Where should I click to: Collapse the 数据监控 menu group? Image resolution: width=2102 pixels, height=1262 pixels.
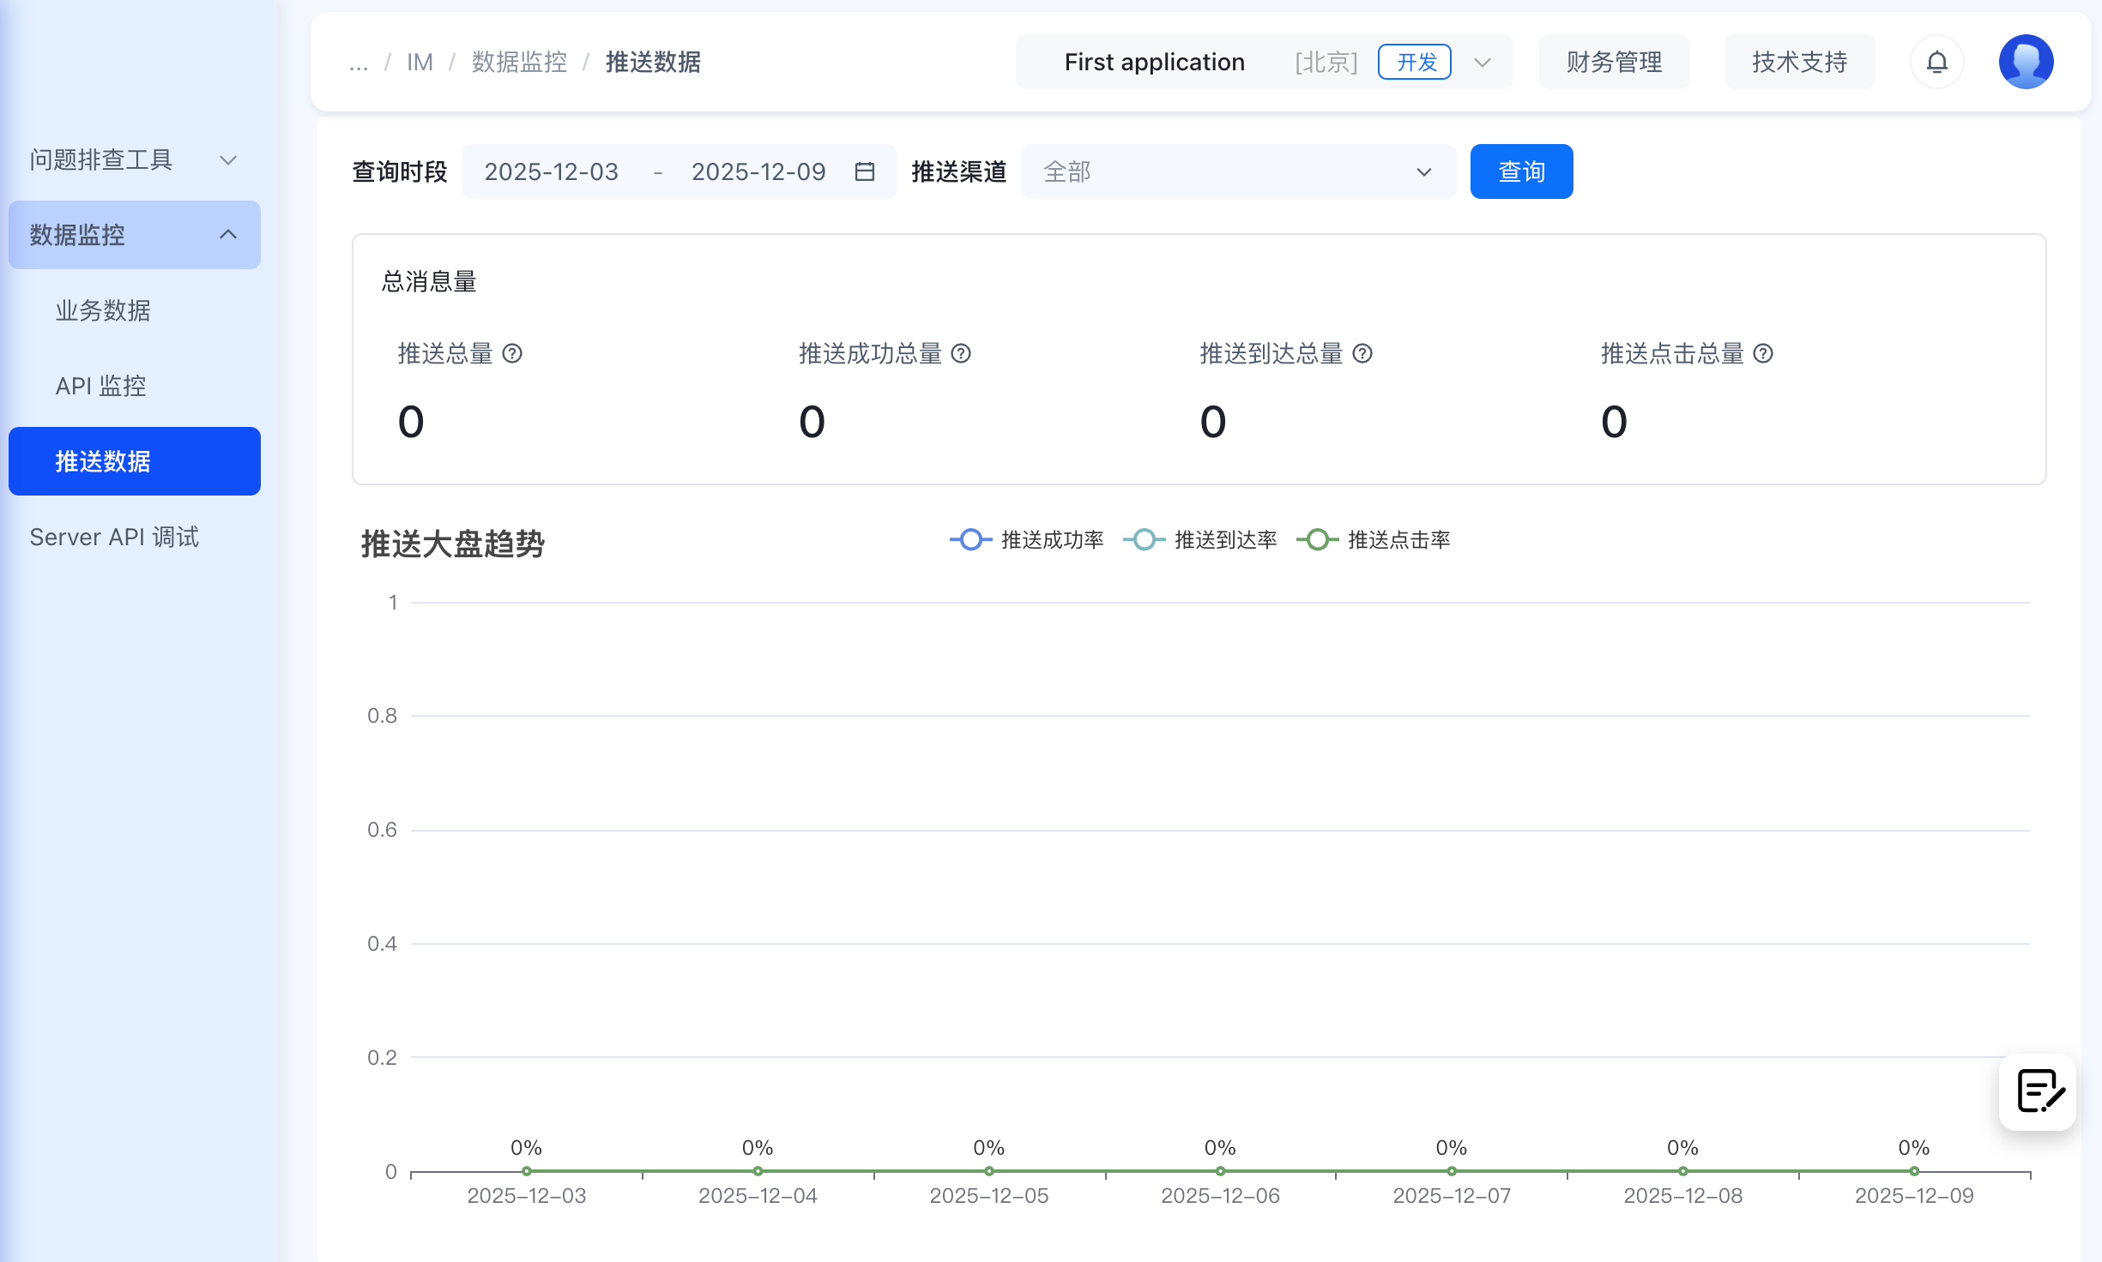click(134, 235)
